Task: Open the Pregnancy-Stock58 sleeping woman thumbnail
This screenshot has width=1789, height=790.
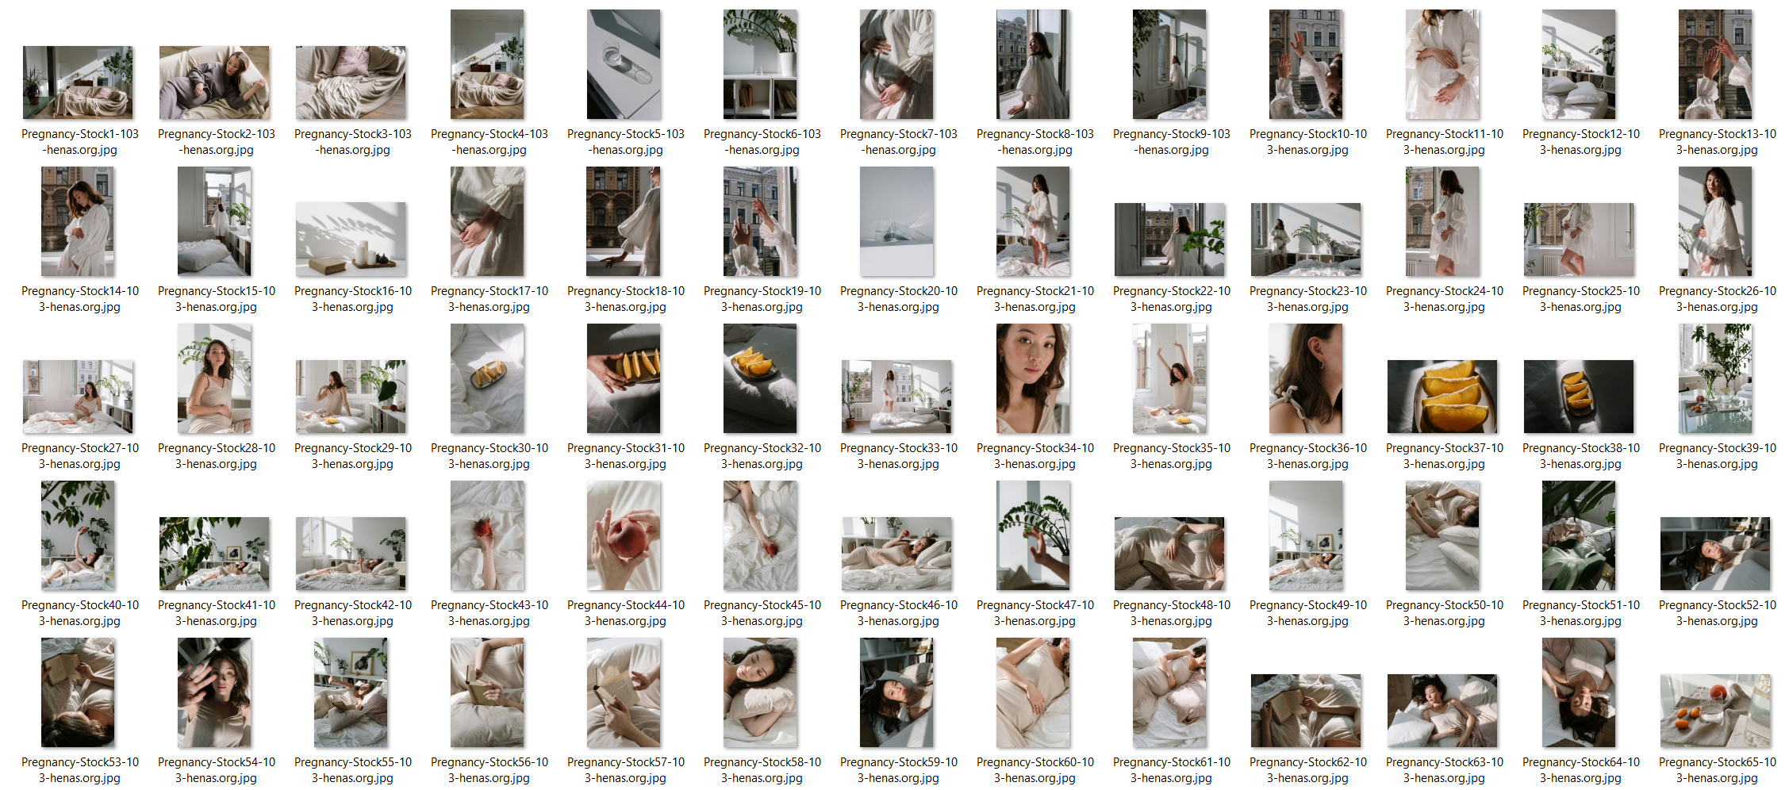Action: coord(760,692)
